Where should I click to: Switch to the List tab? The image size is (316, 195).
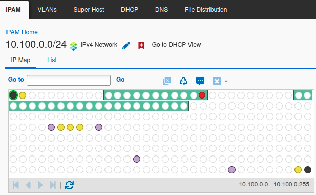[x=52, y=60]
